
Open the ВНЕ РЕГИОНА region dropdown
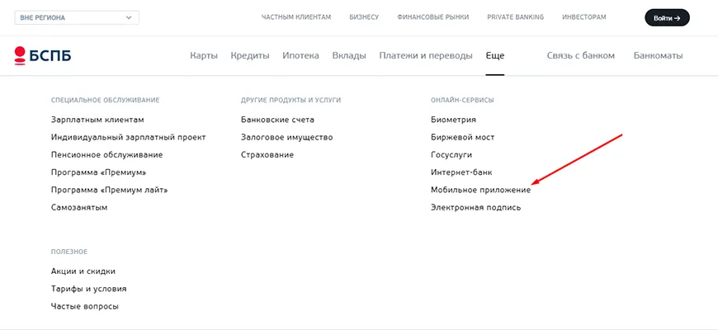[x=74, y=17]
